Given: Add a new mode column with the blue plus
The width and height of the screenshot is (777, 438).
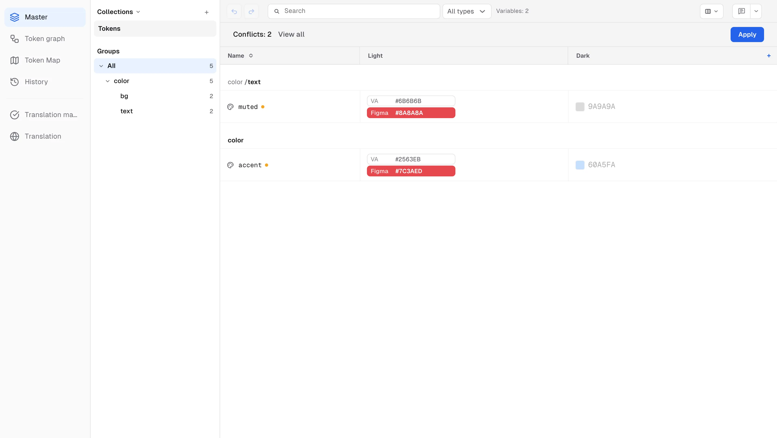Looking at the screenshot, I should pyautogui.click(x=769, y=56).
